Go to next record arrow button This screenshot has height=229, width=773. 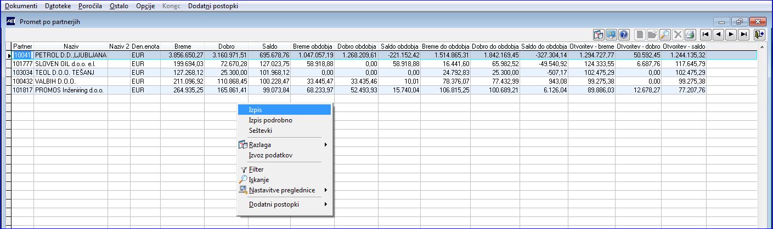coord(731,34)
